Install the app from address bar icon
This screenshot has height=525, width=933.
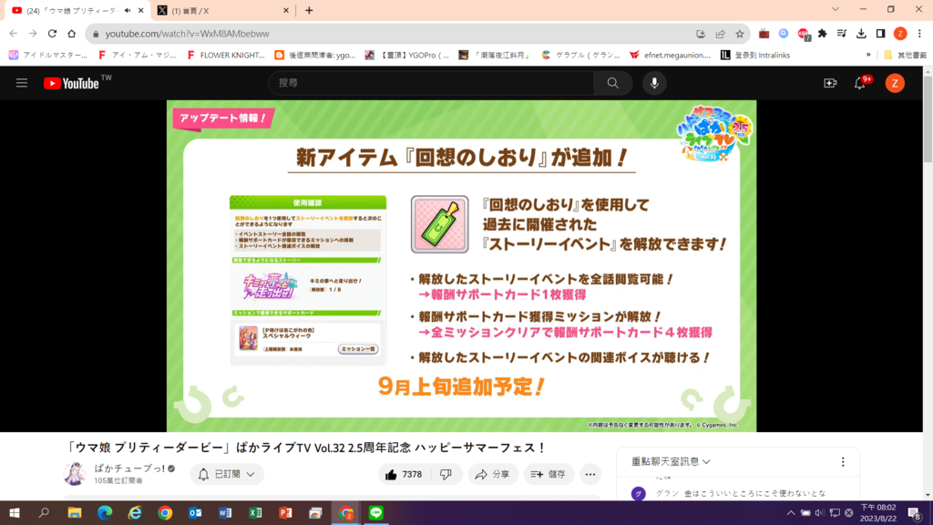pos(701,34)
